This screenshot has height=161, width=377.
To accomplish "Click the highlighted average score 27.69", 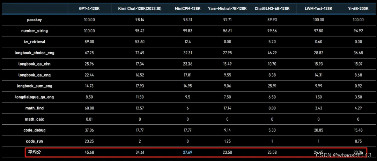I will (x=187, y=152).
